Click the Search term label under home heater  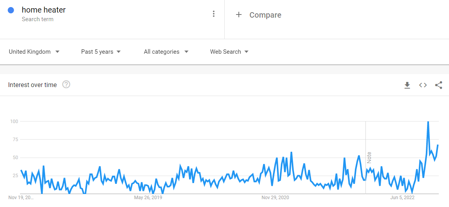38,19
